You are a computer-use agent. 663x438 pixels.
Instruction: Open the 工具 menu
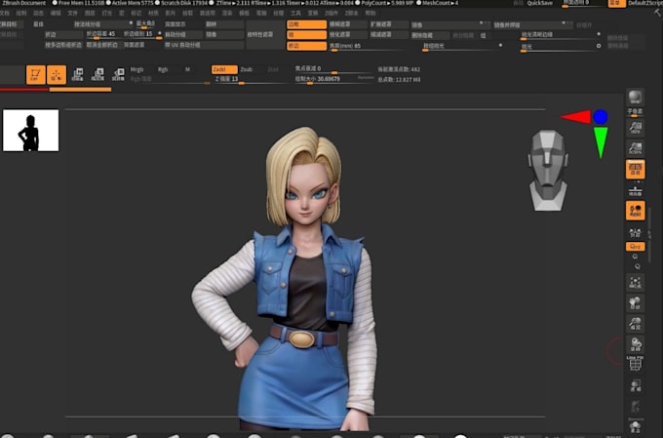point(295,13)
